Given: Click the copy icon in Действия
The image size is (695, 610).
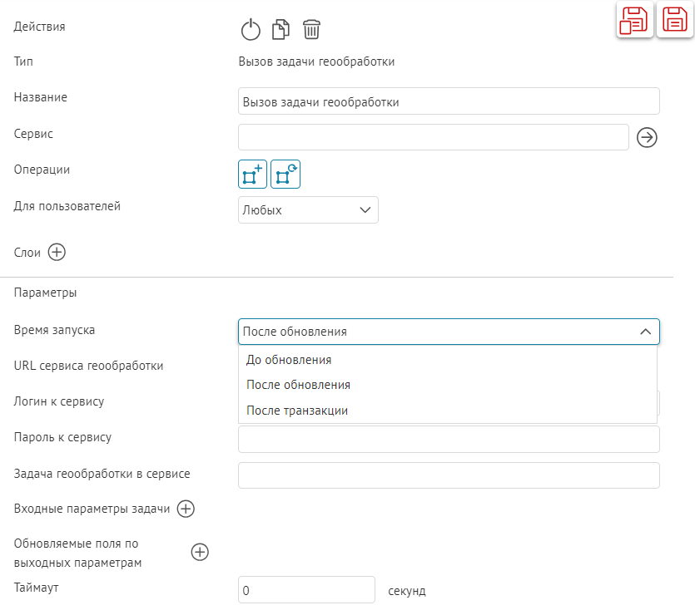Looking at the screenshot, I should [x=281, y=30].
